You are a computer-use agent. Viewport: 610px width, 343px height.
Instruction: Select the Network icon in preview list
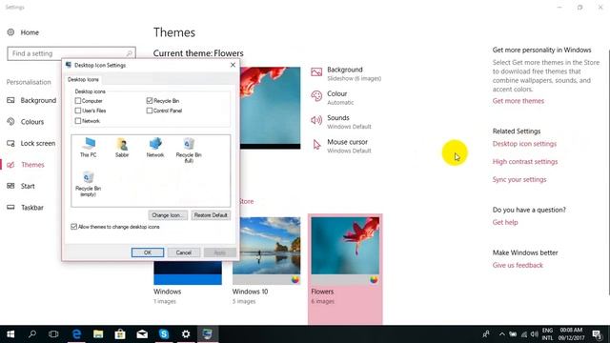tap(155, 147)
